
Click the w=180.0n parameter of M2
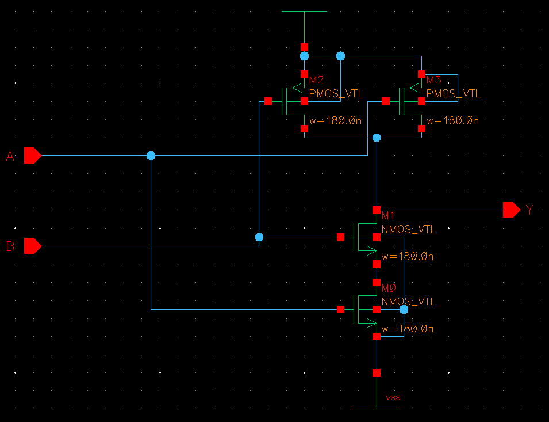click(x=335, y=121)
